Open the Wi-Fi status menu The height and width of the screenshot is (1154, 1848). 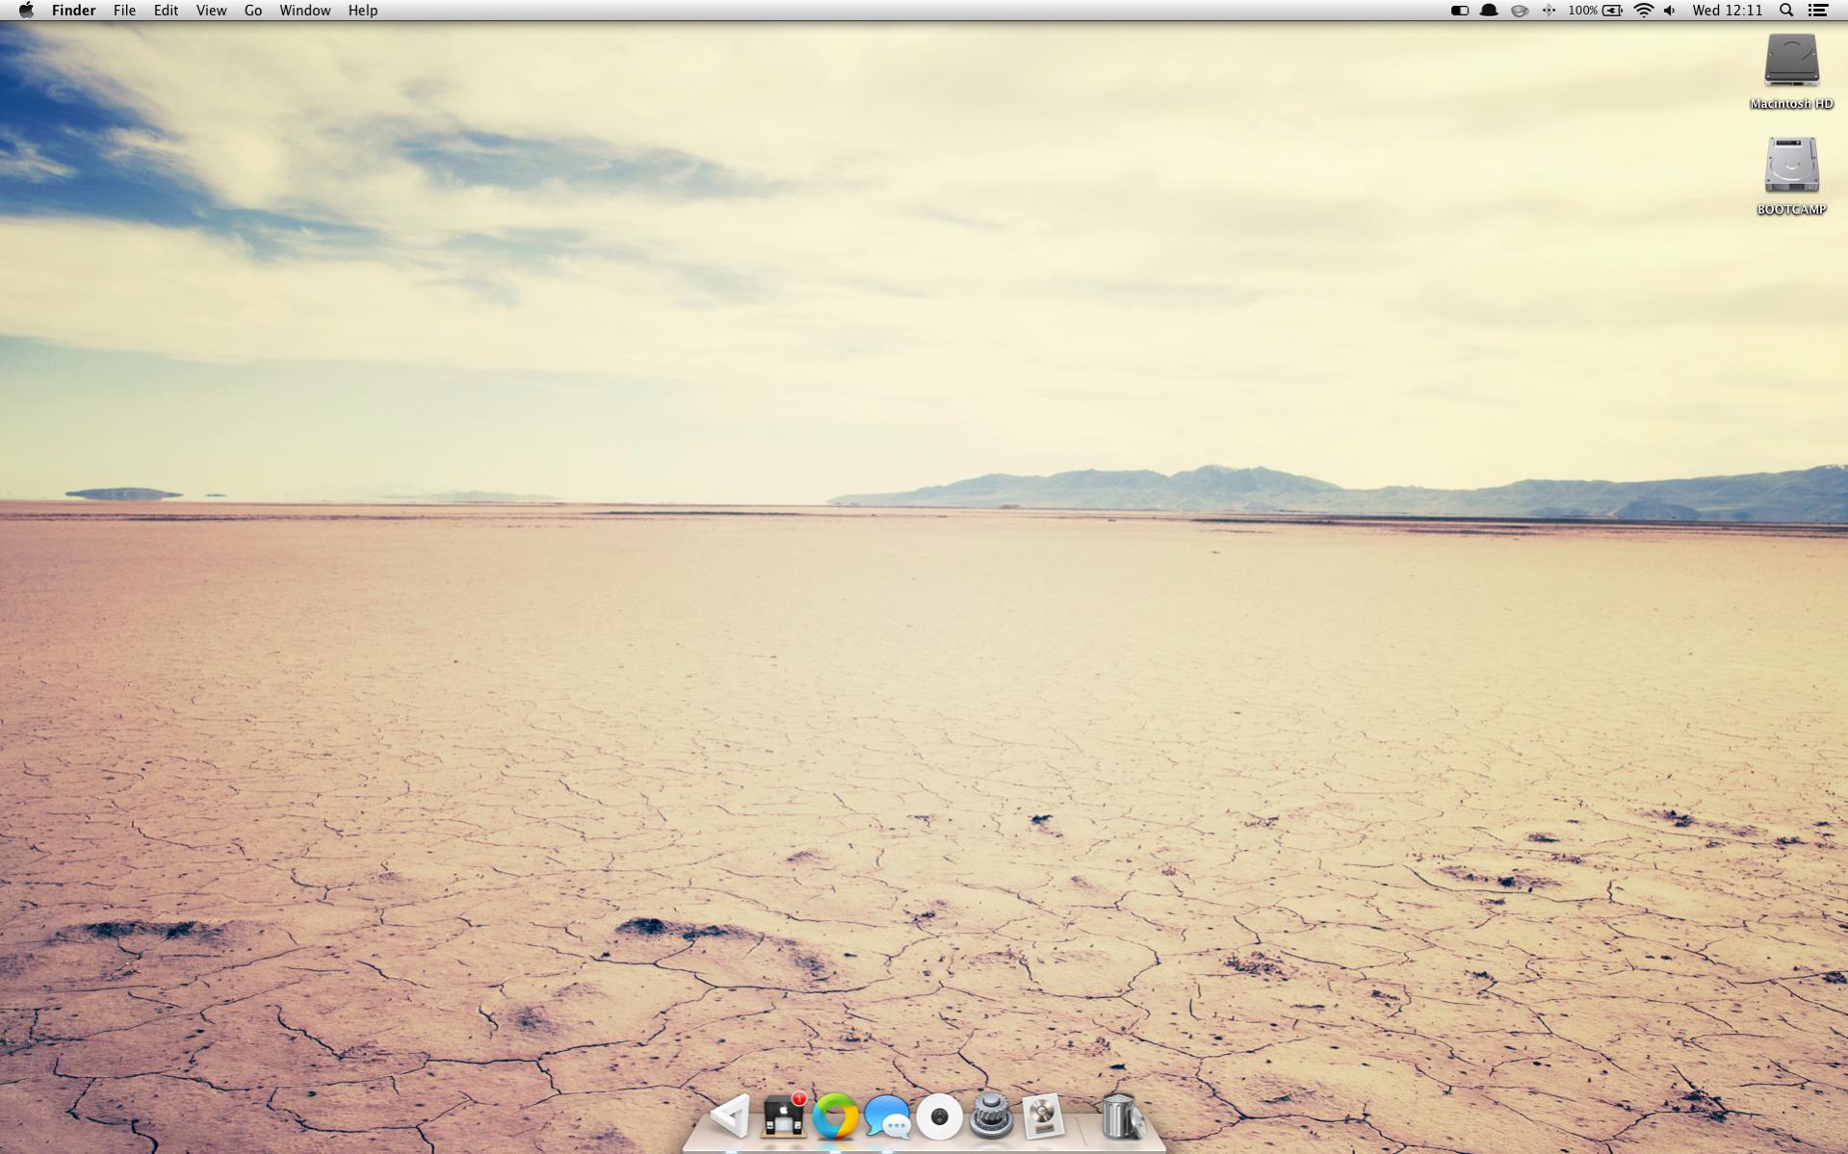click(1644, 11)
